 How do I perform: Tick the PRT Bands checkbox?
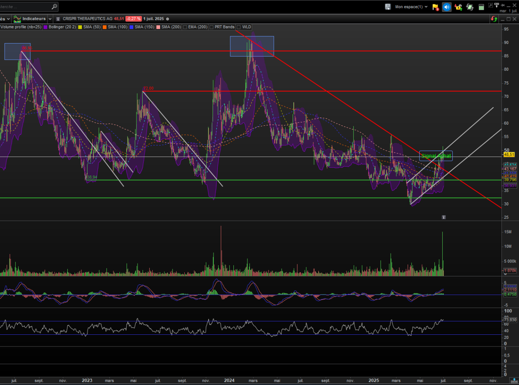click(x=212, y=27)
